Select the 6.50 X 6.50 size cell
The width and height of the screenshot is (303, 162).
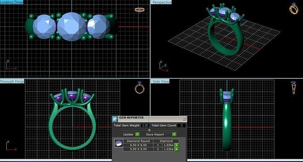[x=138, y=145]
